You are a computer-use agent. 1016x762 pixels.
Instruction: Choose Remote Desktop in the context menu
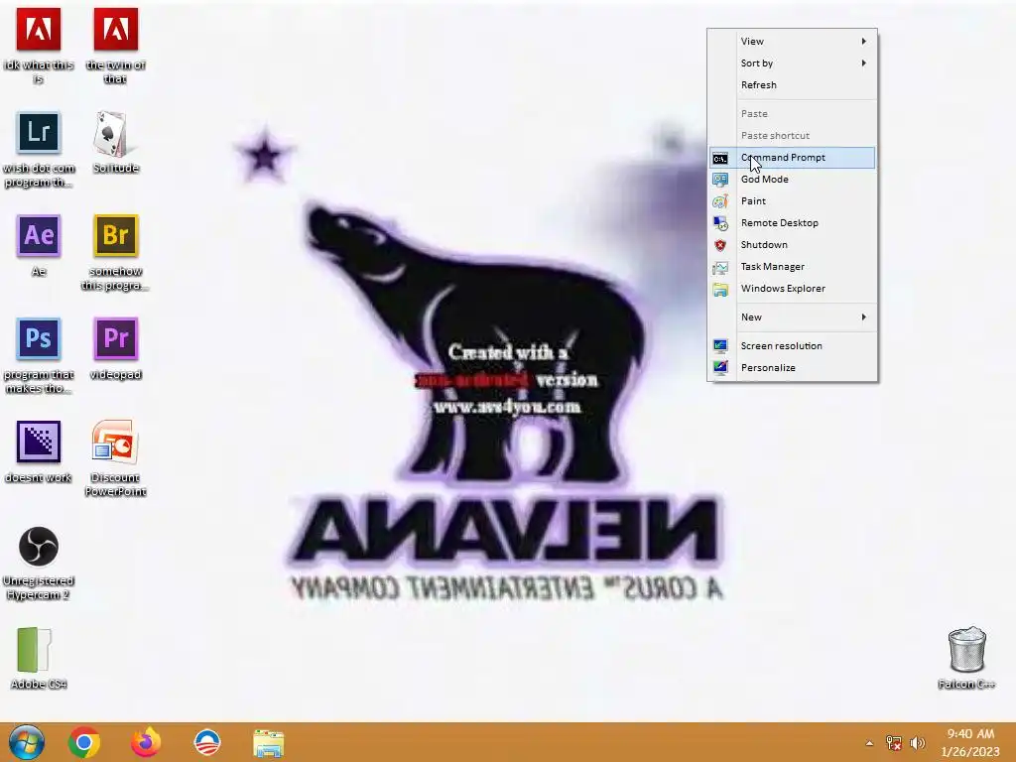pyautogui.click(x=792, y=223)
